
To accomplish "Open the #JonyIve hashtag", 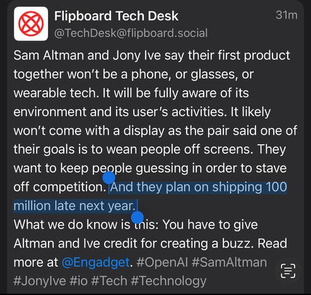I will click(x=40, y=281).
